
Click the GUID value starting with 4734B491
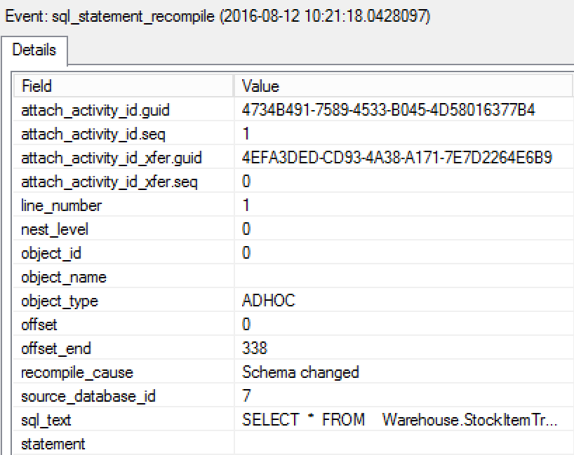pyautogui.click(x=388, y=110)
